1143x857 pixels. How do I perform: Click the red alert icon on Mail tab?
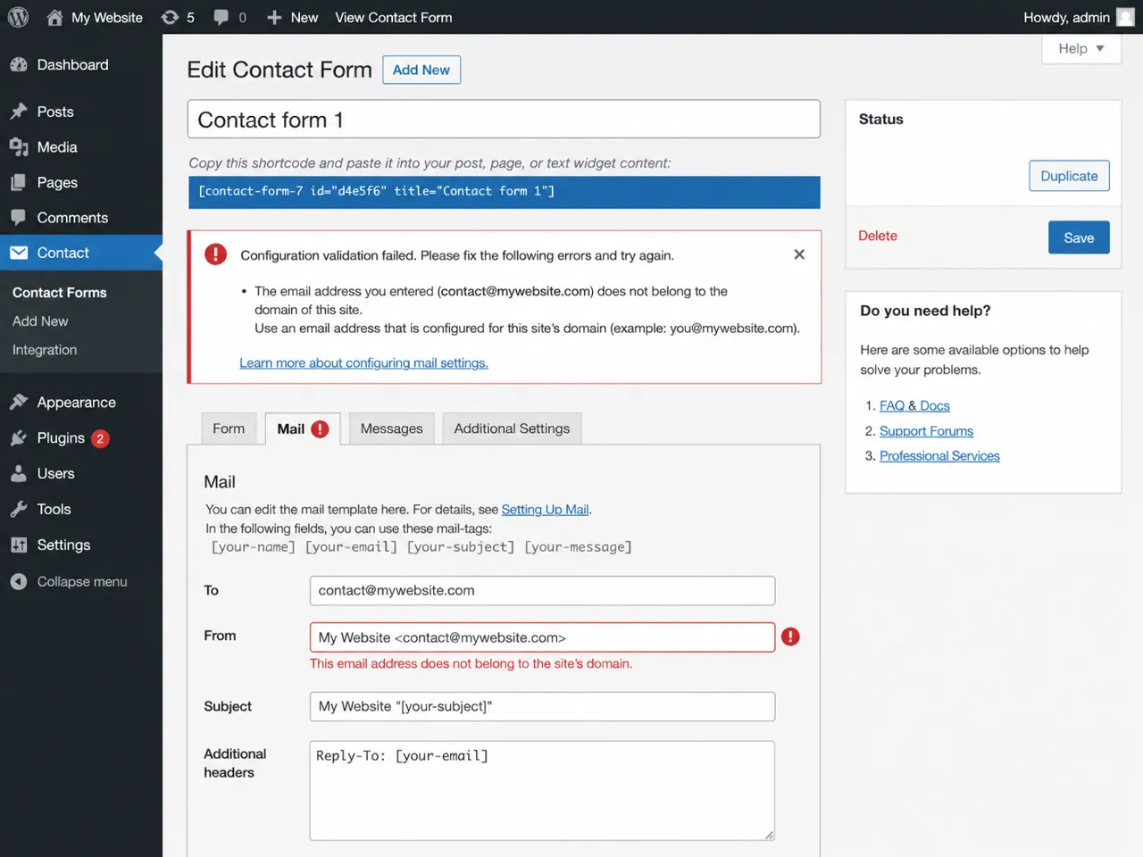(x=320, y=429)
